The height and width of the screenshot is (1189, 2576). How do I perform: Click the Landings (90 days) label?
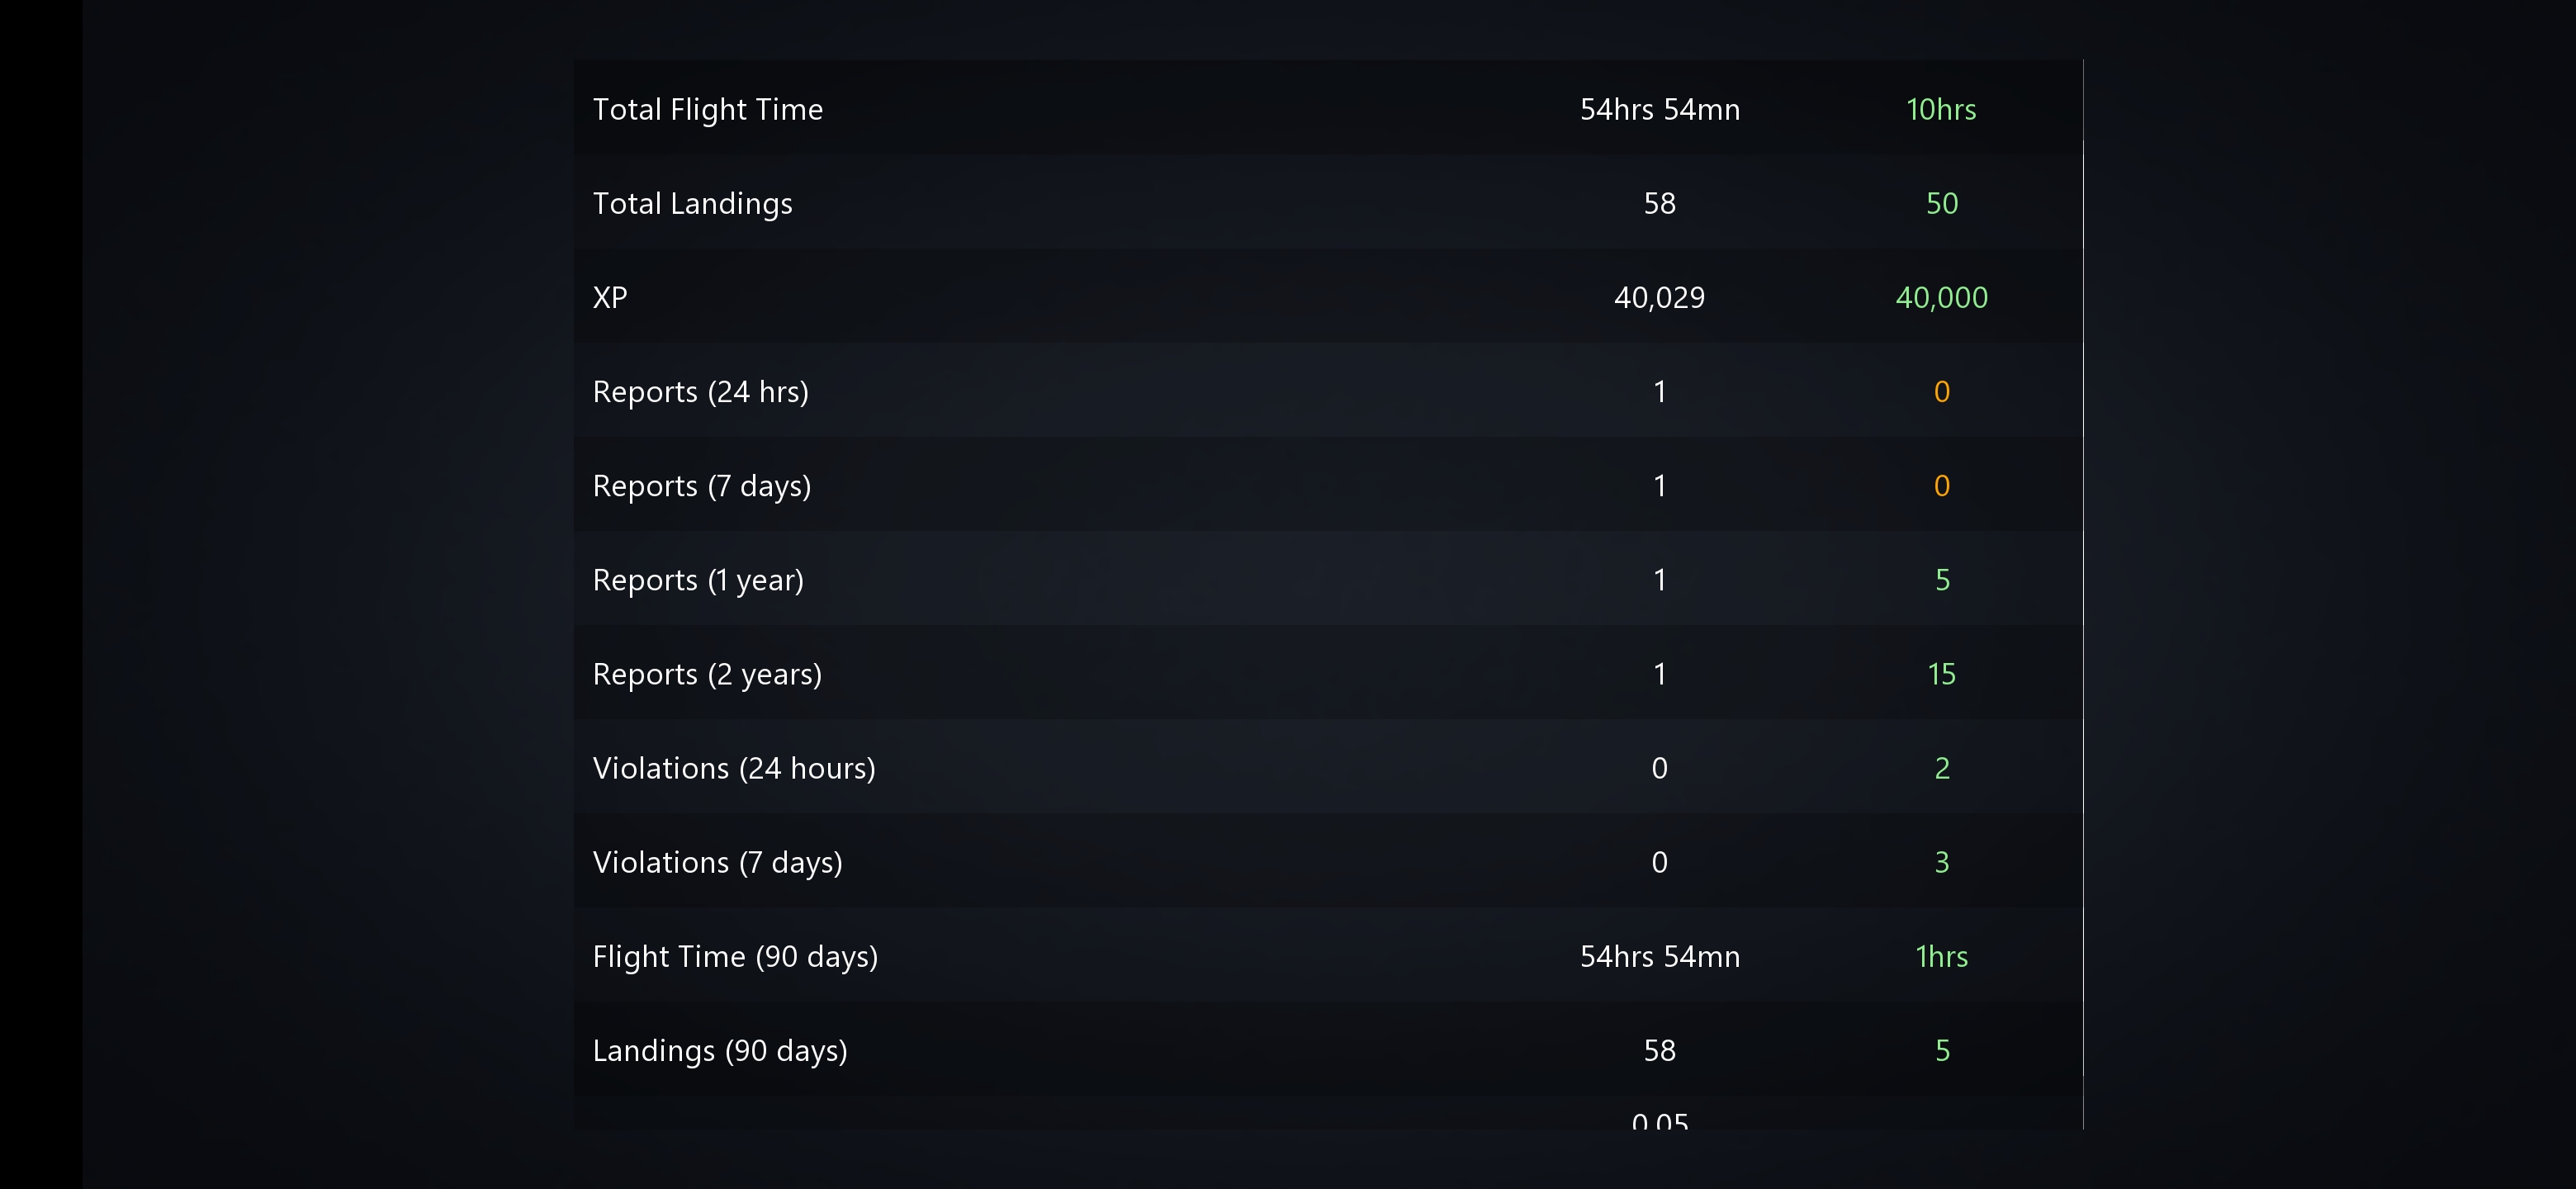[720, 1050]
